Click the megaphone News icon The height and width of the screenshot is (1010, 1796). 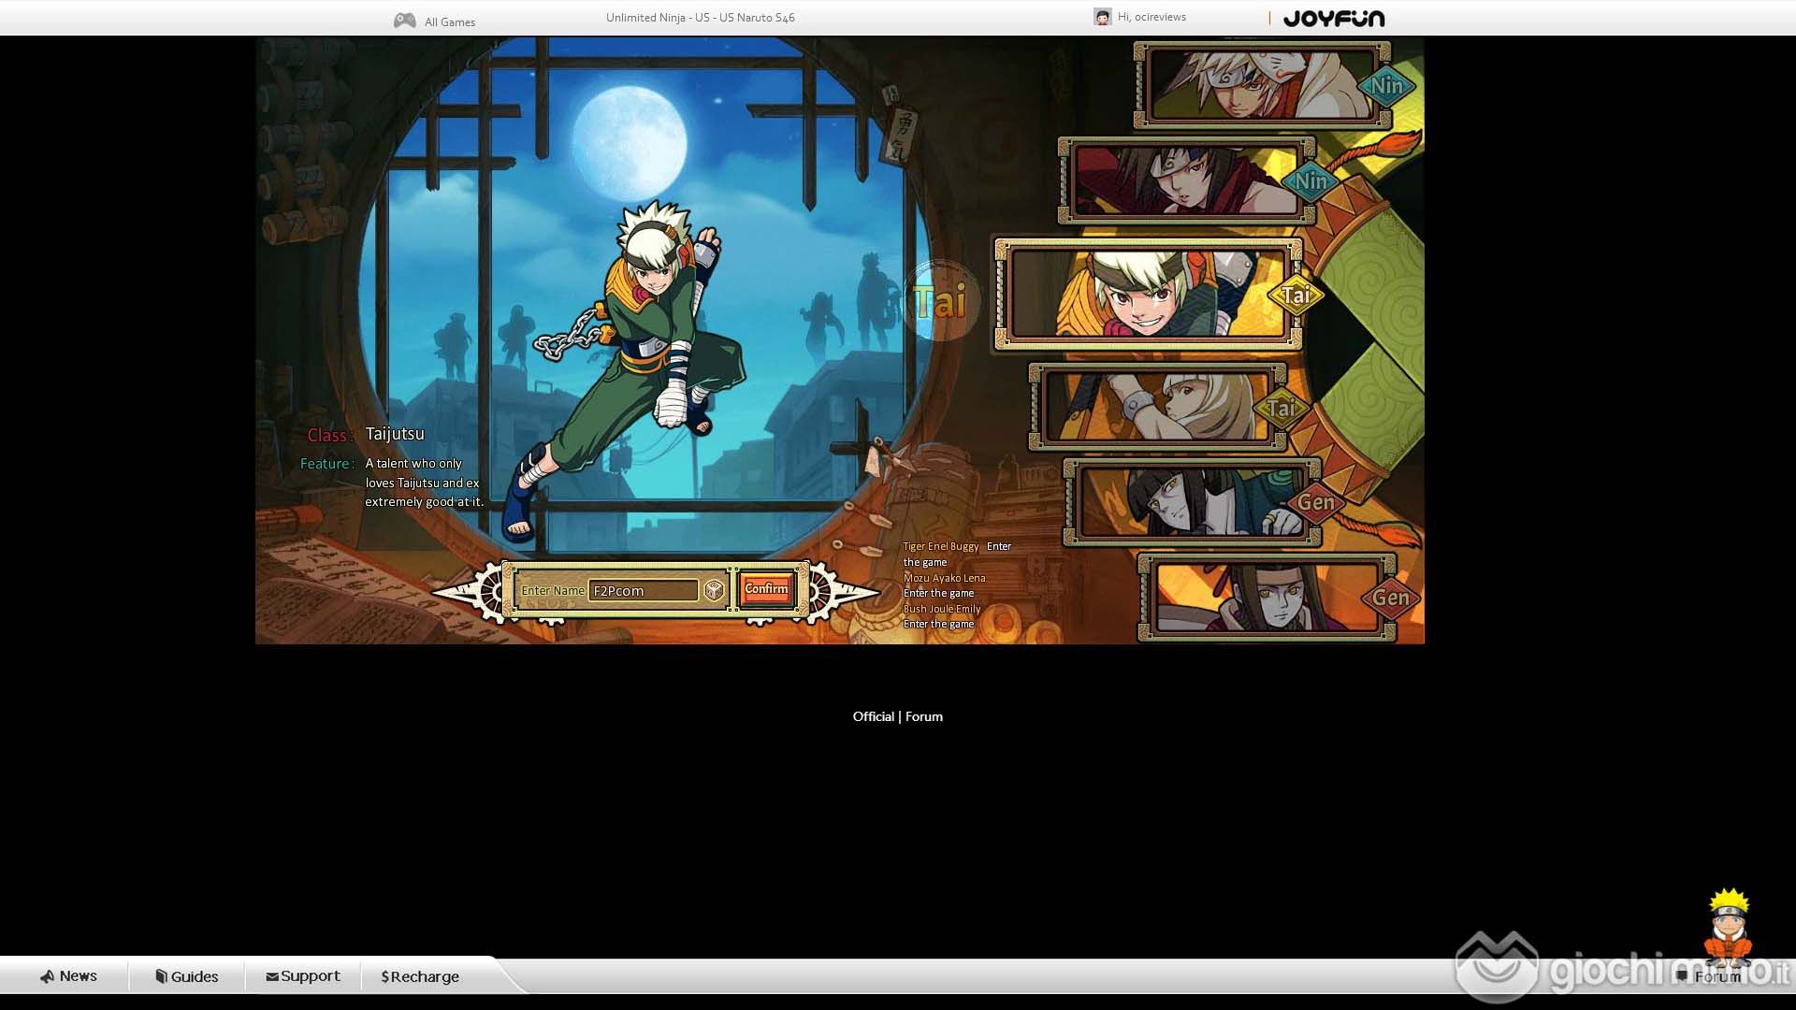pos(47,976)
